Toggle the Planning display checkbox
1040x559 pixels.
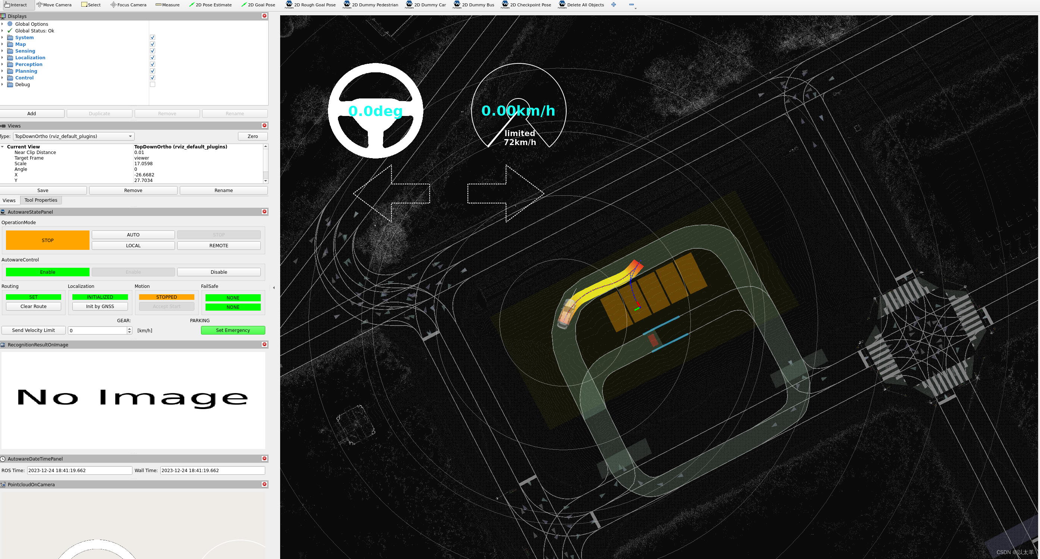pyautogui.click(x=153, y=71)
